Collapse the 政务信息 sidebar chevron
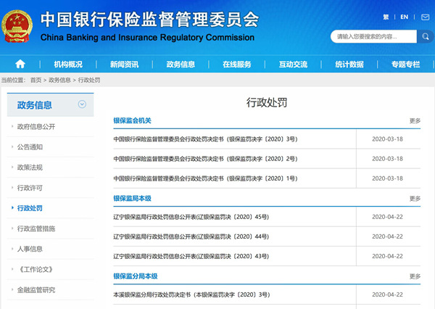Image resolution: width=435 pixels, height=309 pixels. 82,104
